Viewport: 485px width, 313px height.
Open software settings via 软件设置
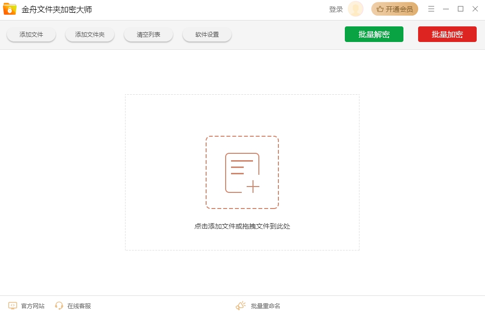(x=207, y=34)
